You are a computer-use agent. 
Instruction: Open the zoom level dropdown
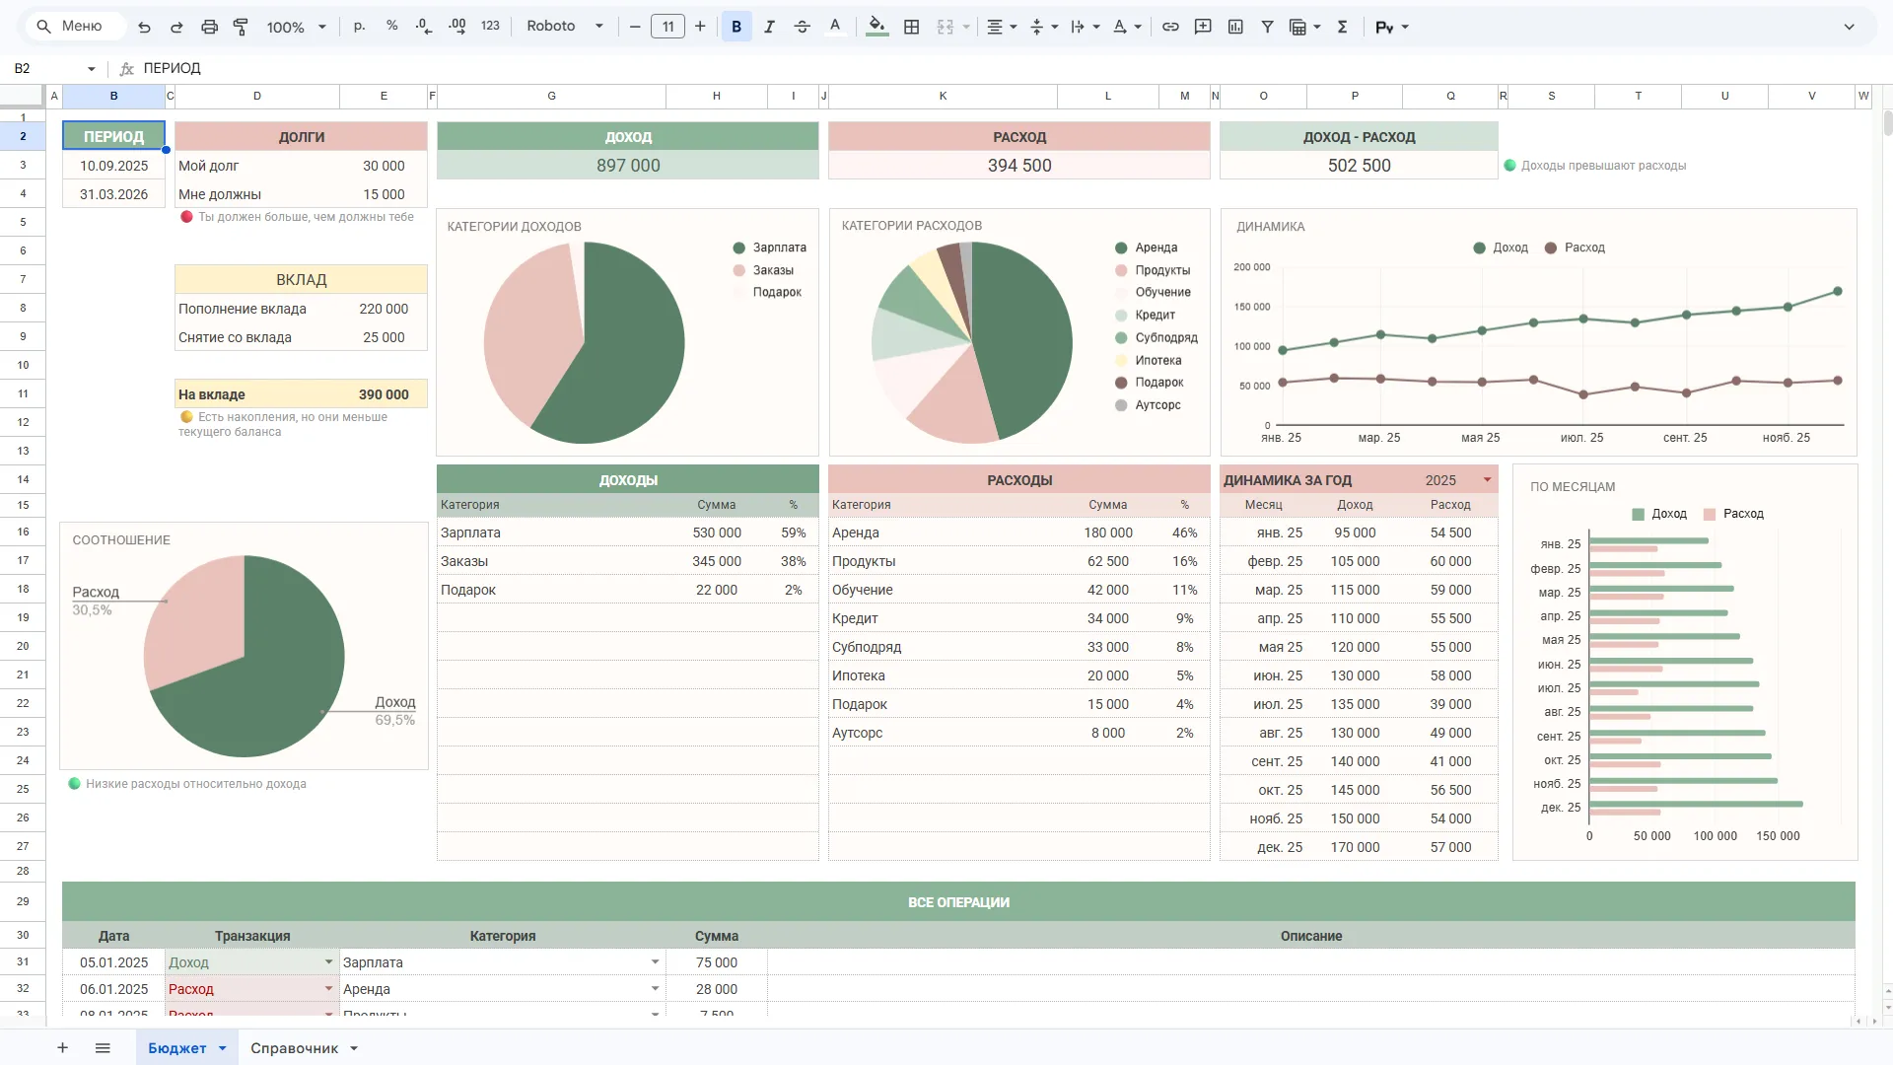coord(296,27)
